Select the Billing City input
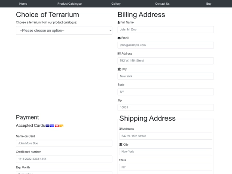Image resolution: width=232 pixels, height=174 pixels. (165, 76)
